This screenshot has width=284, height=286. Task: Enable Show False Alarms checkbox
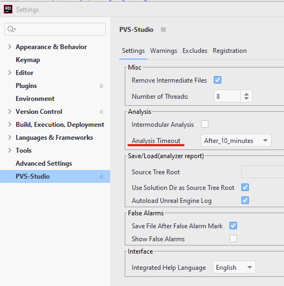click(233, 239)
